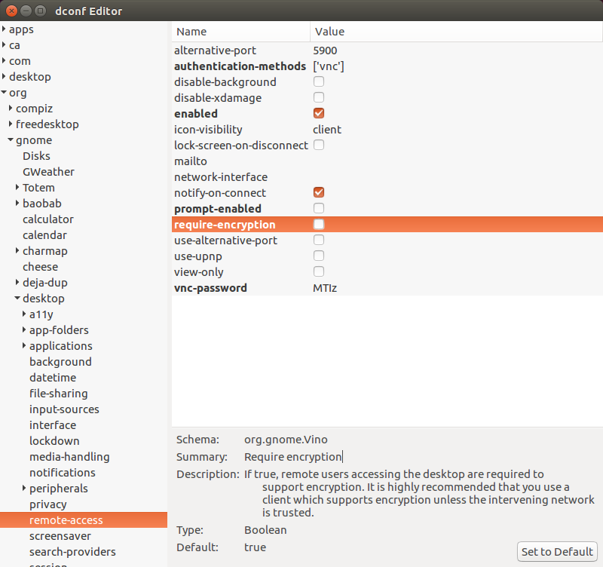The image size is (603, 567).
Task: Expand the charmap tree node
Action: coord(17,250)
